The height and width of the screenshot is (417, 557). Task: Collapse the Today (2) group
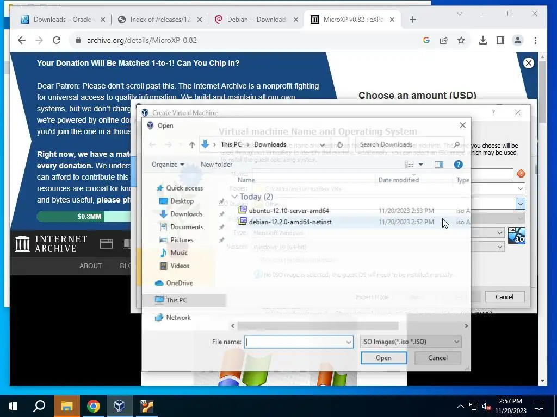(234, 197)
